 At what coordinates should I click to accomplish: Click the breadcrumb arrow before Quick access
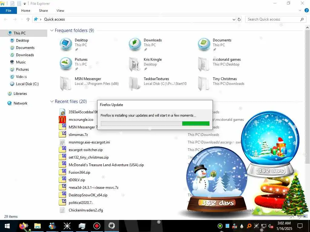tap(41, 19)
